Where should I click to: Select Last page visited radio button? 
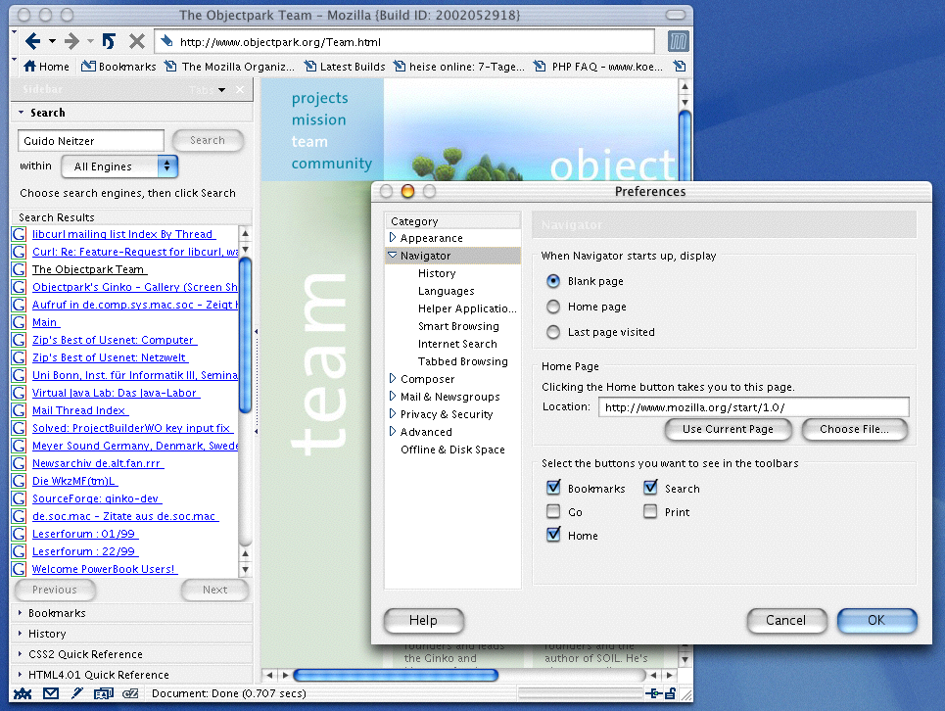tap(552, 332)
